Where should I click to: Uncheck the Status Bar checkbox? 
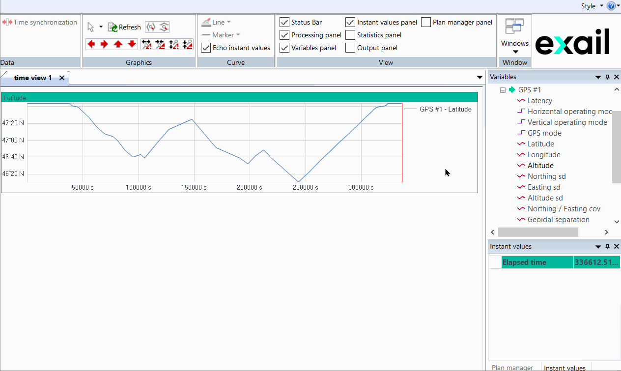pos(284,22)
